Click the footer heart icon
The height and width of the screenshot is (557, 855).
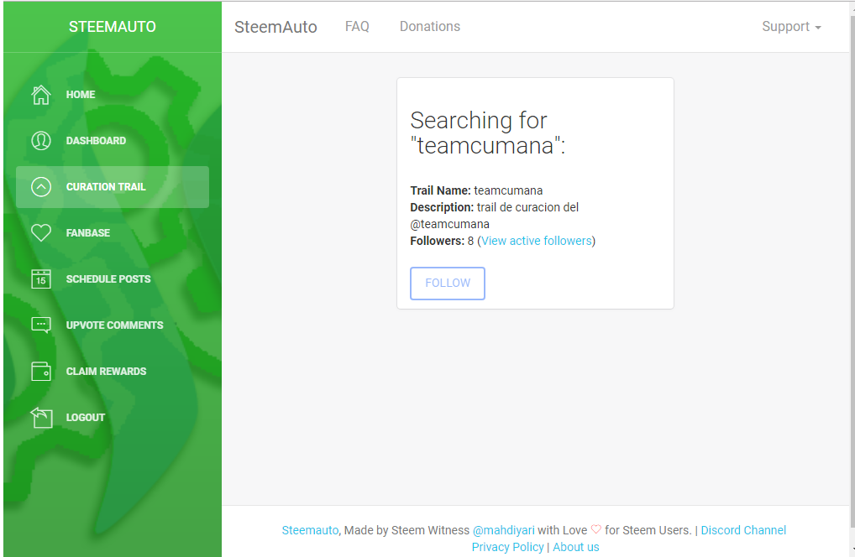click(596, 529)
